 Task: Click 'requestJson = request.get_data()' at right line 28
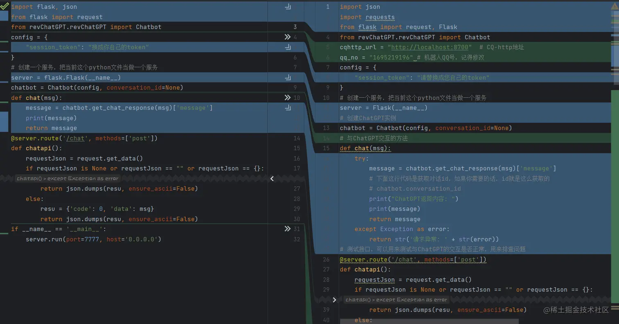[x=413, y=280]
